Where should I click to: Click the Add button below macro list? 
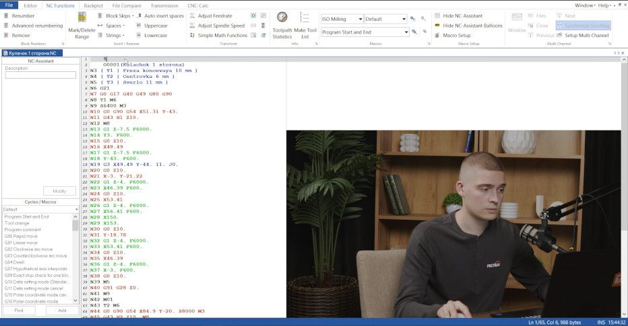pyautogui.click(x=62, y=311)
